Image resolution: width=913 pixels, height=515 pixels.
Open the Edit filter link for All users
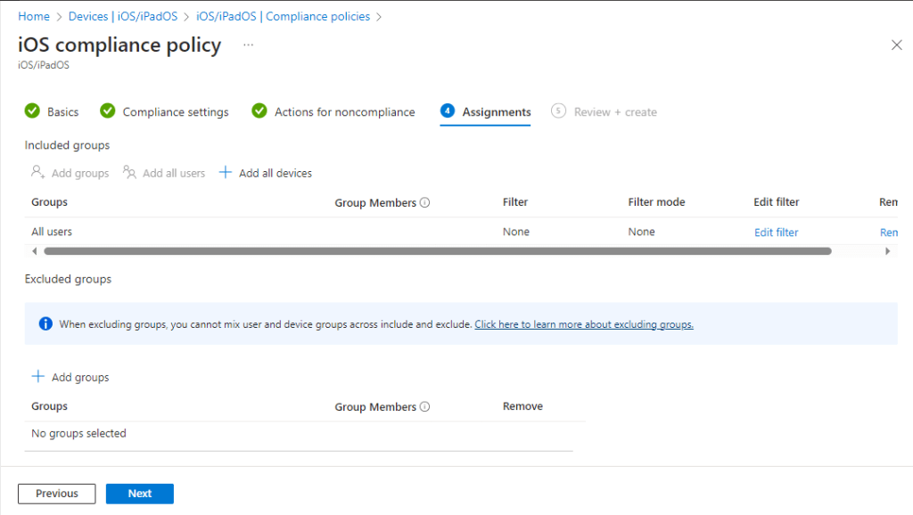coord(776,233)
